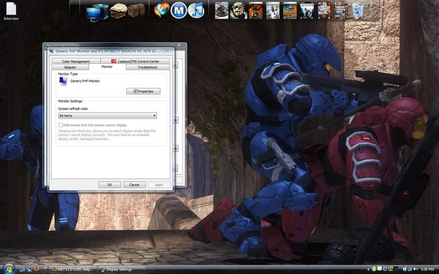Switch to the Adapter tab

tap(70, 67)
